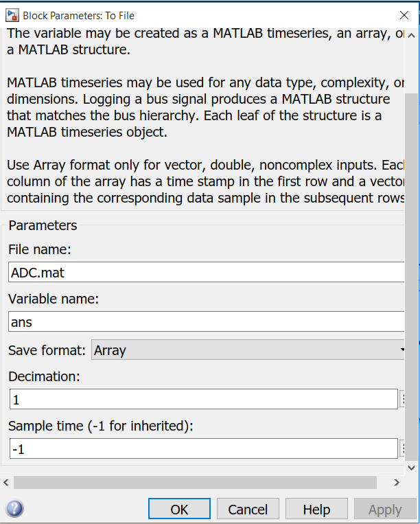Click the File name field containing ADC.mat

(x=206, y=272)
